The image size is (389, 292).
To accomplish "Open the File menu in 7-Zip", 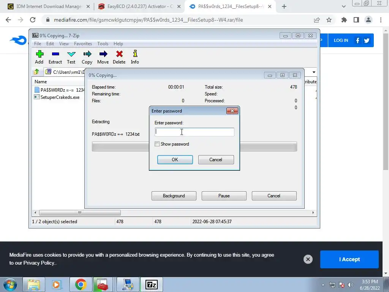I will pos(38,44).
